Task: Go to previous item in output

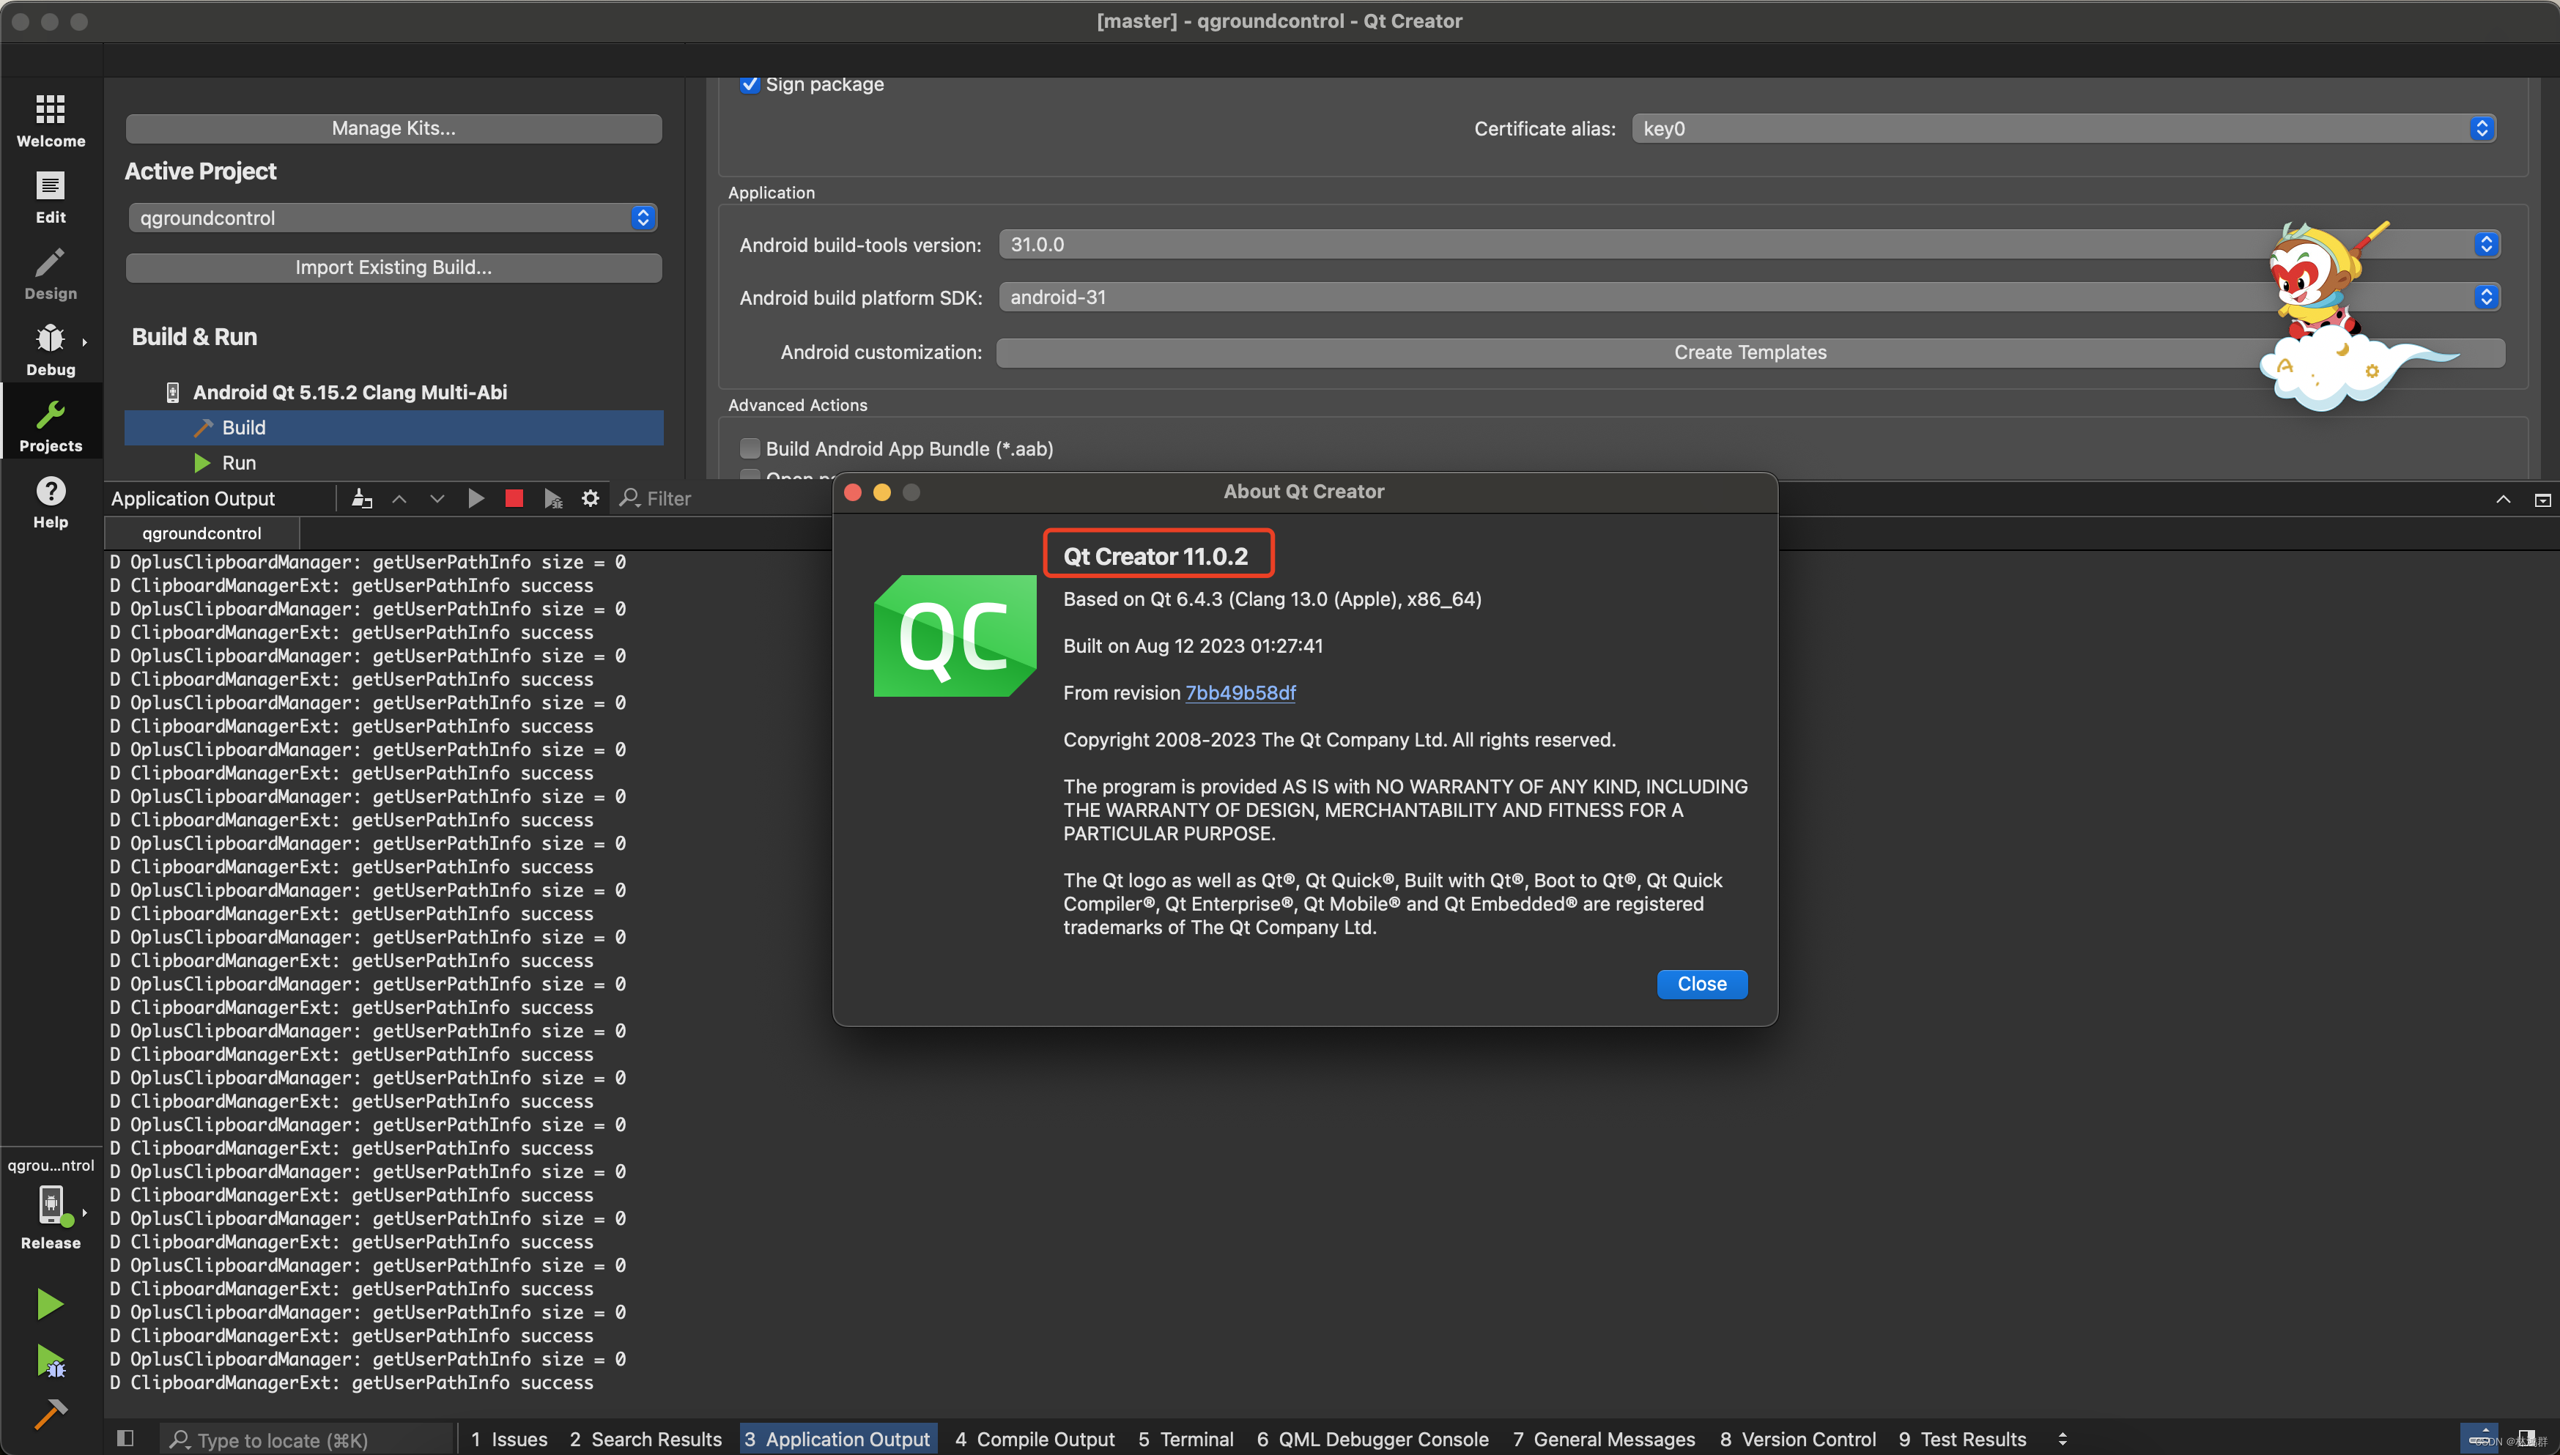Action: click(x=399, y=497)
